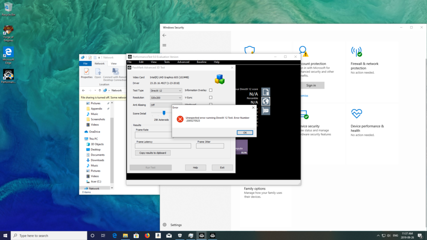Open Explorer recent locations dropdown arrow
Screen dimensions: 427x240
pos(95,90)
